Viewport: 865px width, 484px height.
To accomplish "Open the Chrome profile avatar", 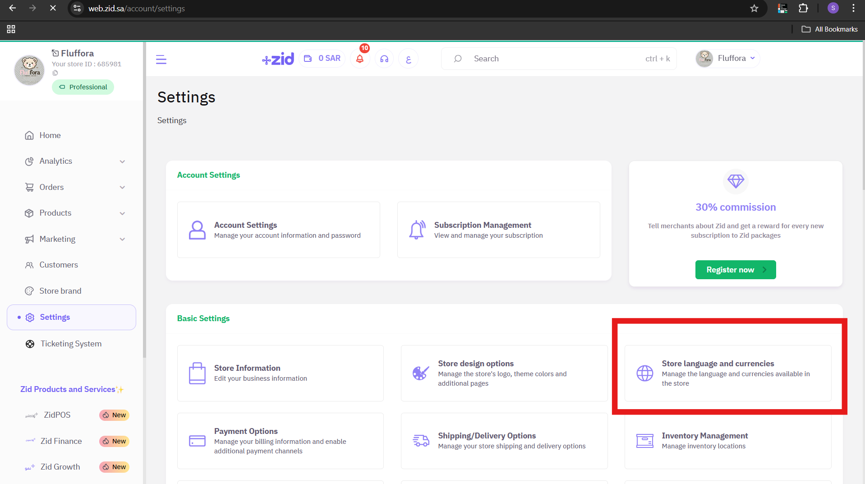I will pos(833,8).
